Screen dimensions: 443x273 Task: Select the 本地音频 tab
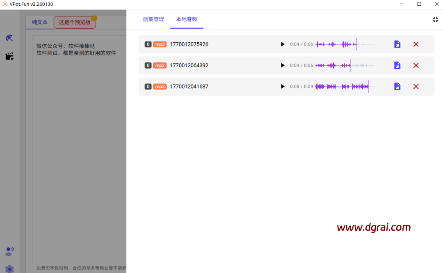pyautogui.click(x=187, y=19)
